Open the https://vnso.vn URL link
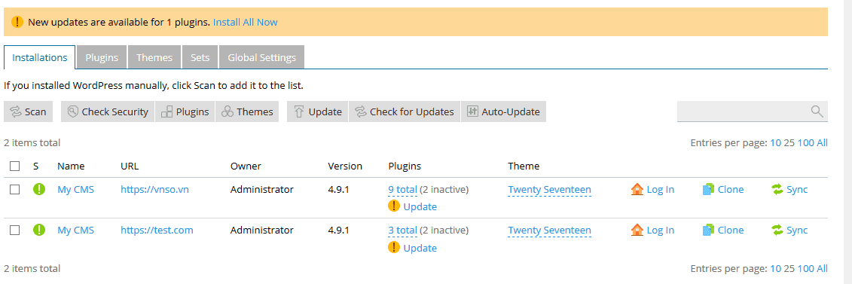This screenshot has height=284, width=852. (155, 190)
